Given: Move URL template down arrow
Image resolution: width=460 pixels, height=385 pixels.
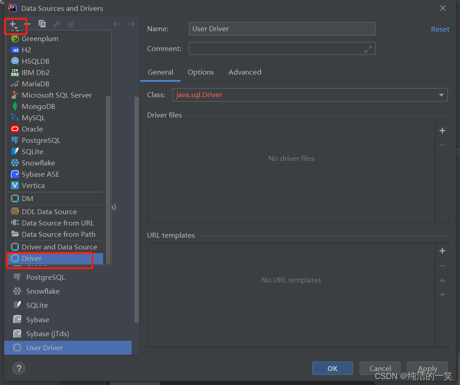Looking at the screenshot, I should click(442, 295).
